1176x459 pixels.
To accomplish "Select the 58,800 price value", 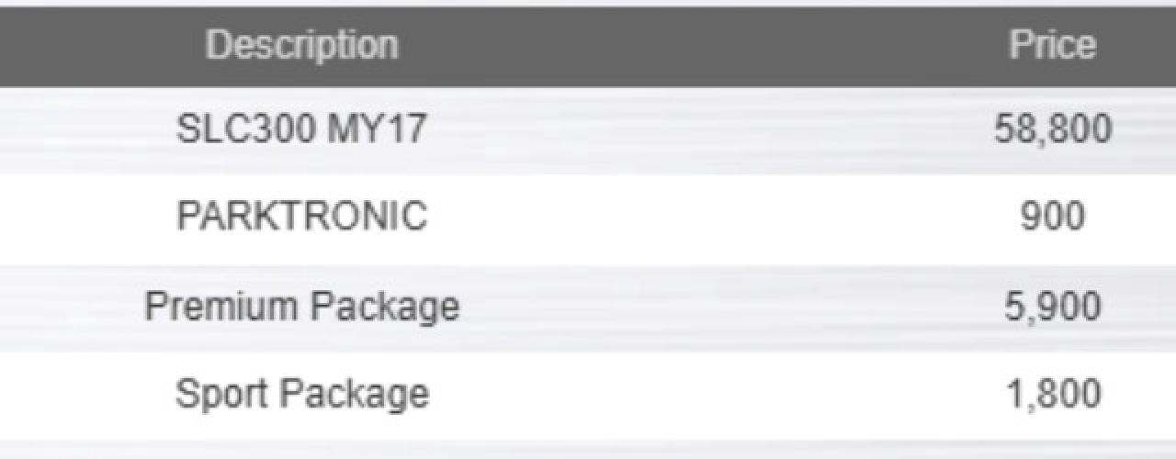I will coord(1052,129).
